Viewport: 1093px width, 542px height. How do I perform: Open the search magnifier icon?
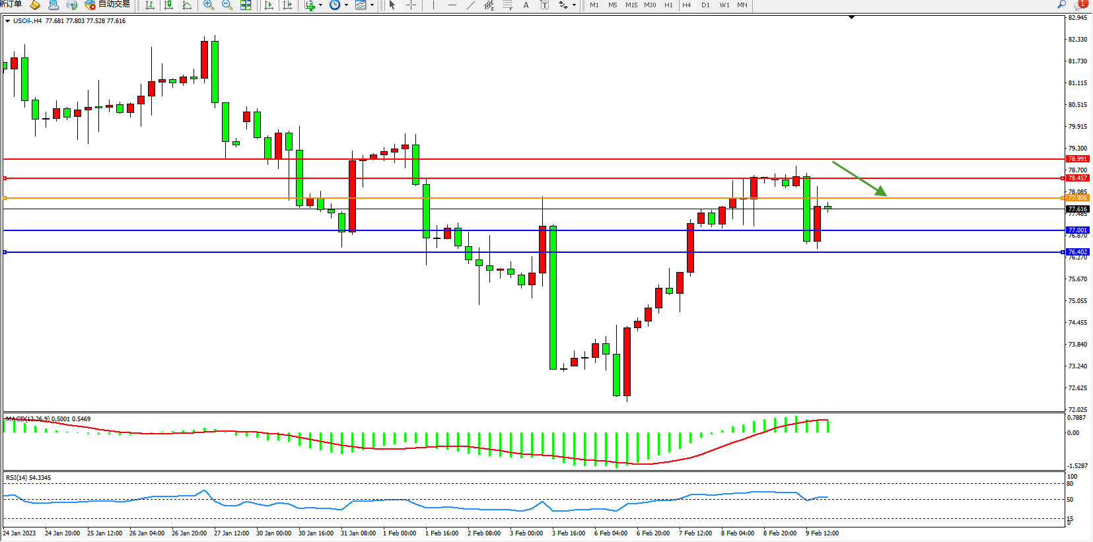click(1061, 5)
